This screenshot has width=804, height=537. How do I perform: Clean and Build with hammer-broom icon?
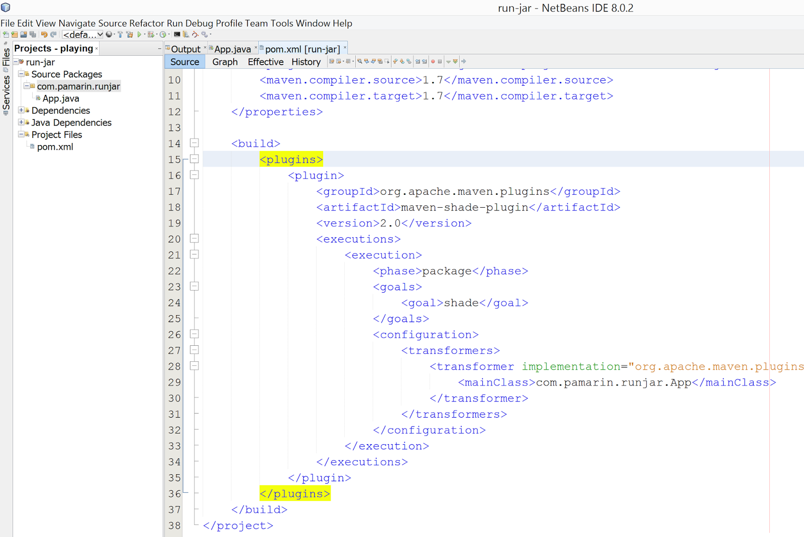click(130, 35)
